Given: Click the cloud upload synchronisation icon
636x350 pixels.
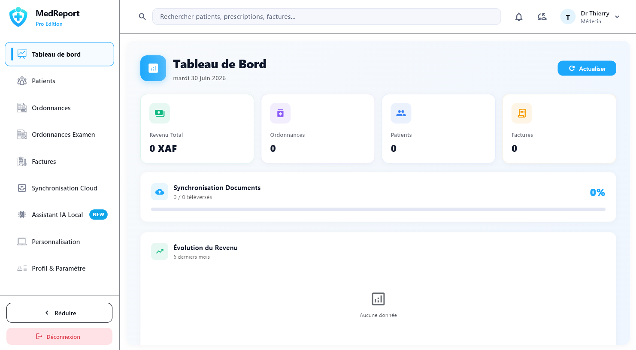Looking at the screenshot, I should (x=160, y=192).
